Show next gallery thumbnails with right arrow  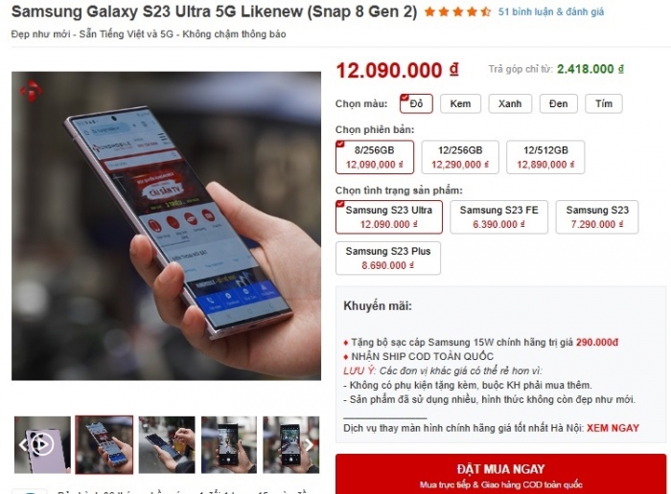click(x=309, y=445)
